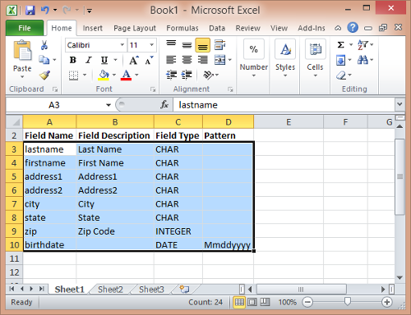The width and height of the screenshot is (411, 315).
Task: Open Excel Help question mark icon
Action: 353,28
